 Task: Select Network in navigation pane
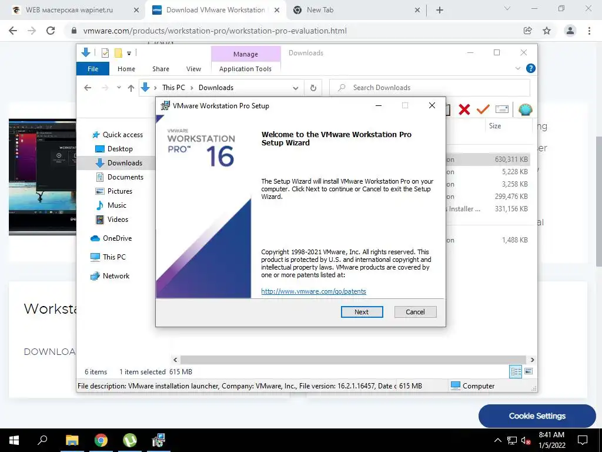110,276
